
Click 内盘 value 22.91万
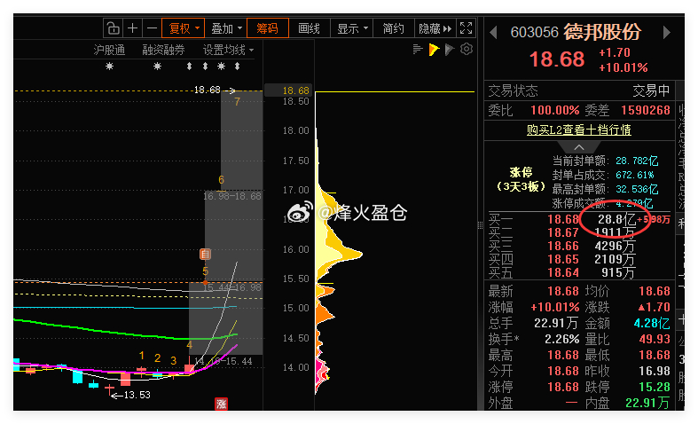pyautogui.click(x=647, y=403)
